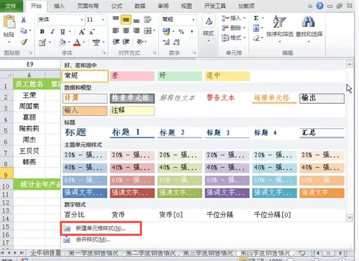359x261 pixels.
Task: Decrease font size with small A icon
Action: [92, 32]
